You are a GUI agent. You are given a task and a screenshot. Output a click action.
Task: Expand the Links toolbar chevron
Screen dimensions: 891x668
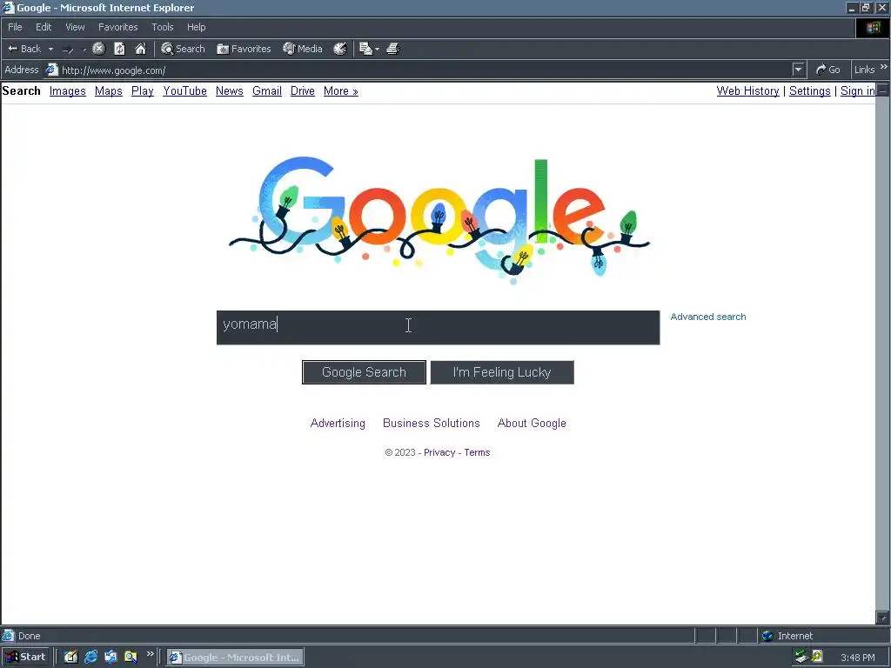[884, 67]
